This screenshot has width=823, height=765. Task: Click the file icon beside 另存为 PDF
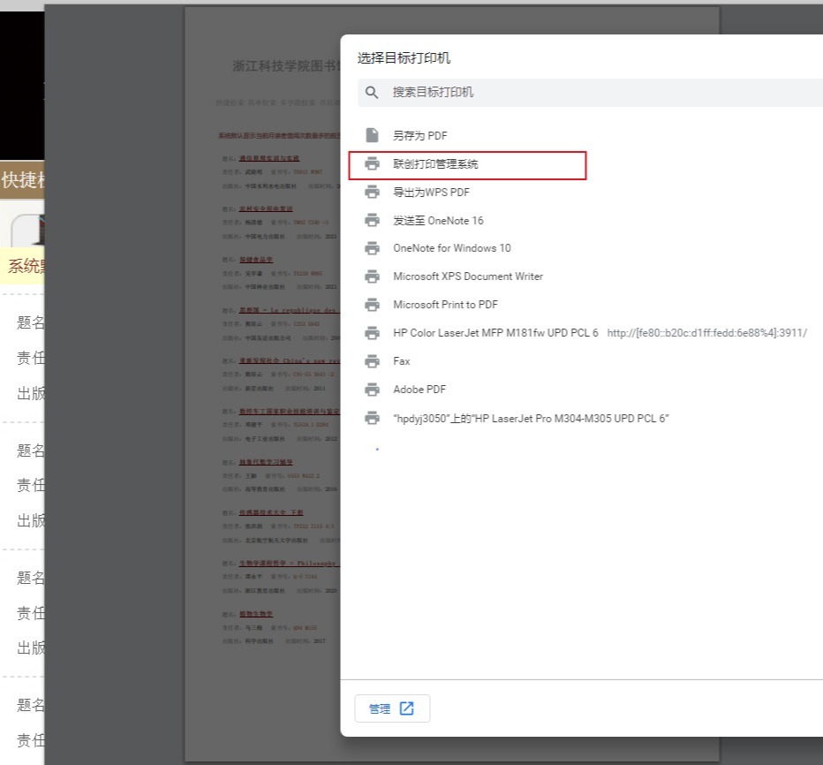(x=373, y=135)
